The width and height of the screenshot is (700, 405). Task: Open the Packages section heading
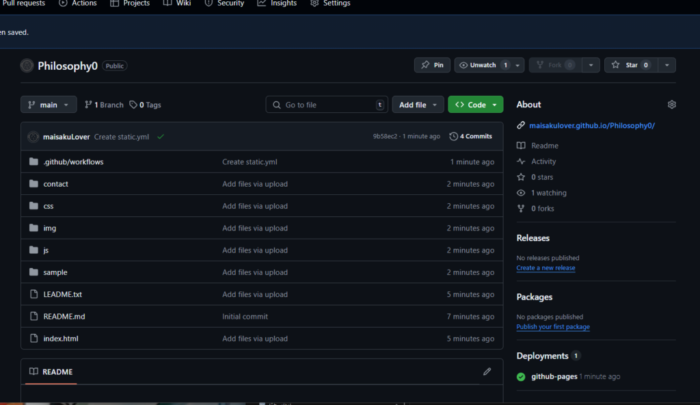(x=535, y=298)
